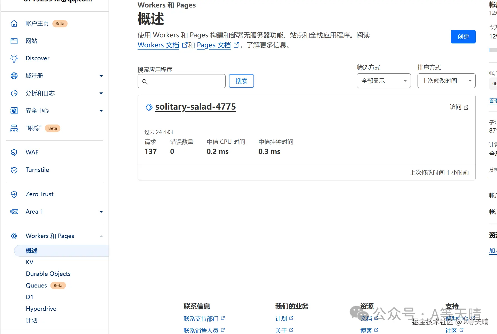Click the external link icon beside 访问
This screenshot has width=497, height=334.
point(466,107)
